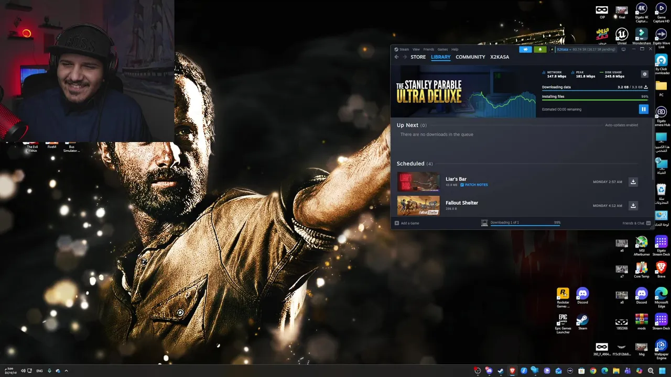The image size is (671, 377).
Task: Click the Up Next (0) heading
Action: [x=412, y=125]
